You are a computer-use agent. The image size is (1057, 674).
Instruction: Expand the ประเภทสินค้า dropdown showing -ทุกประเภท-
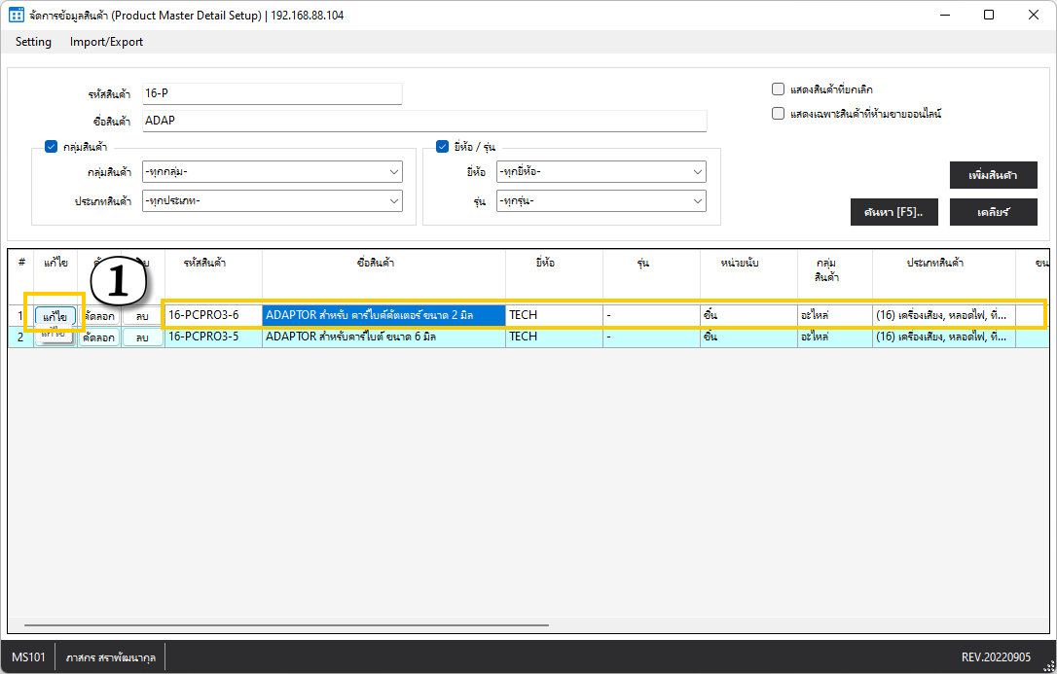click(272, 201)
